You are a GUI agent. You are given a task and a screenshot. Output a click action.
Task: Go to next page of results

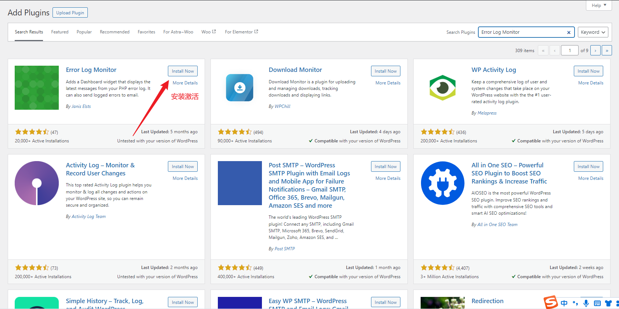coord(595,51)
